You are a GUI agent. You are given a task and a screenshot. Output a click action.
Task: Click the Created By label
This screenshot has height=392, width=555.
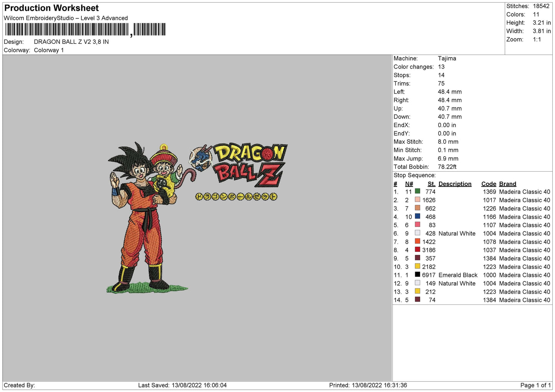coord(19,385)
